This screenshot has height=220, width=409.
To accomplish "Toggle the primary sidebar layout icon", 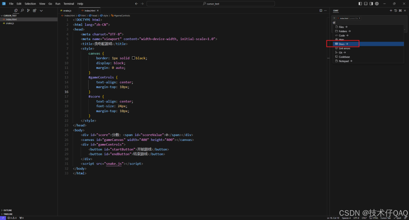I will (x=360, y=4).
